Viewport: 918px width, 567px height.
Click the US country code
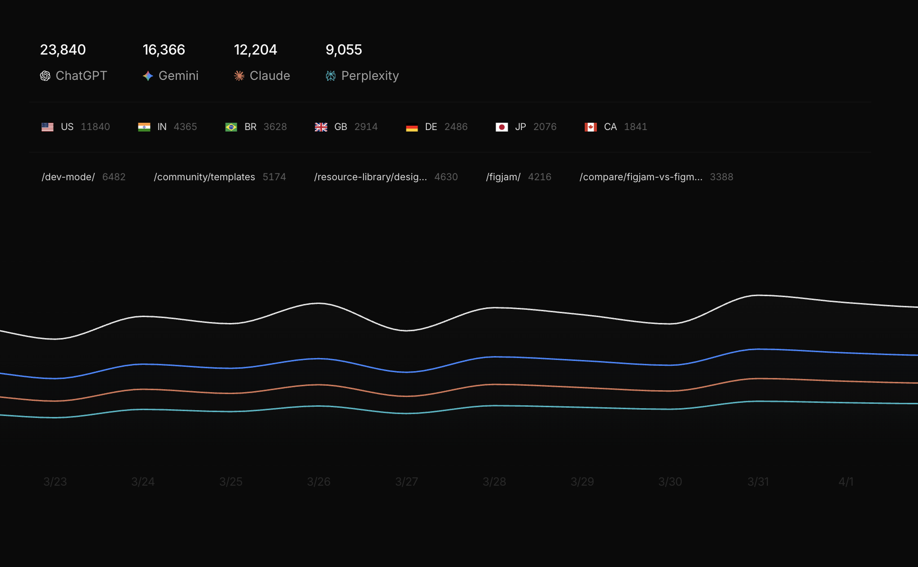(67, 127)
